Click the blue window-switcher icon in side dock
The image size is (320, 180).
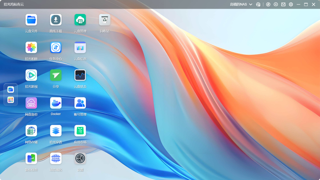pyautogui.click(x=10, y=89)
